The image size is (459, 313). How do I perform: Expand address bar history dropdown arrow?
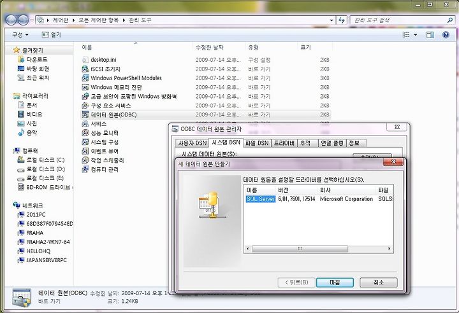tap(331, 20)
